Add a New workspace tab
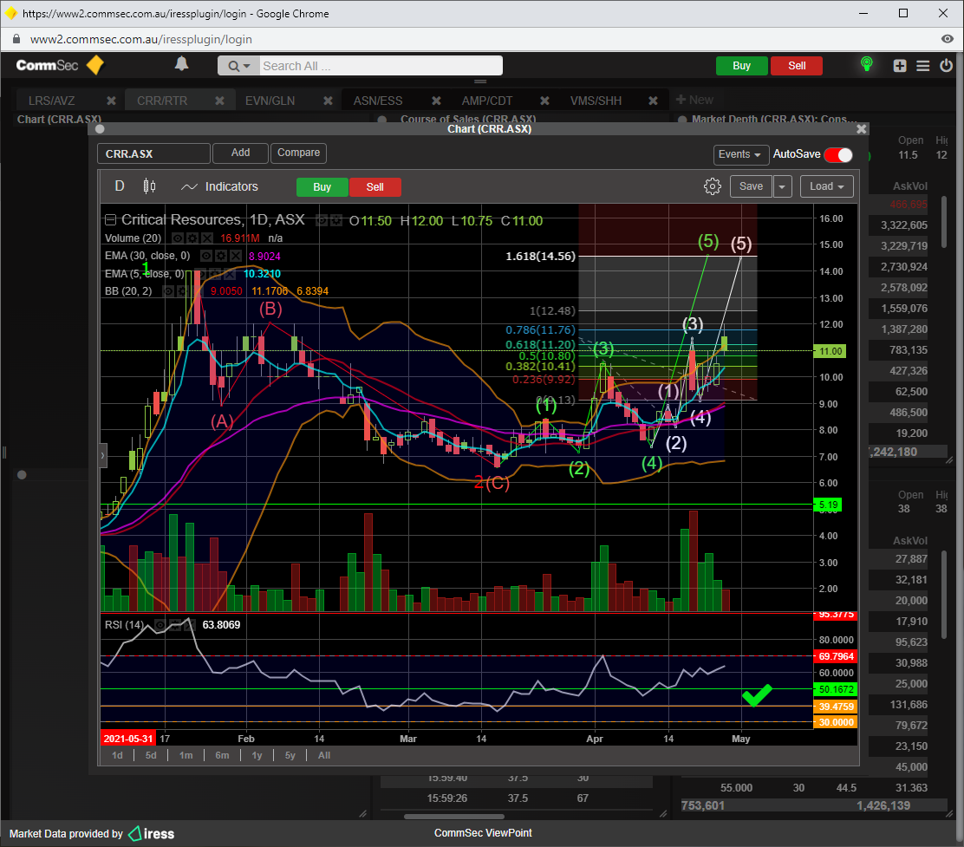Image resolution: width=964 pixels, height=847 pixels. point(694,101)
